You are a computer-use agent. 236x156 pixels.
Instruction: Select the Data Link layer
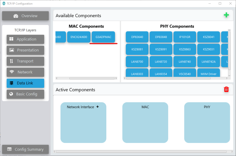click(x=25, y=83)
